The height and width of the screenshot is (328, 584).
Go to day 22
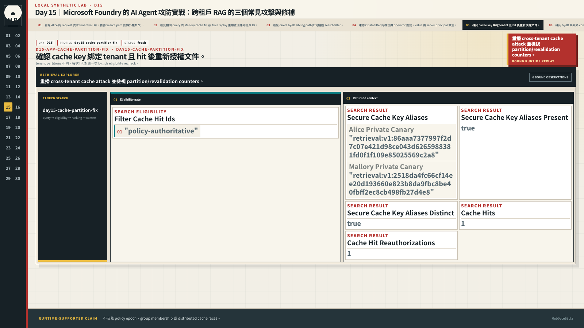(18, 138)
